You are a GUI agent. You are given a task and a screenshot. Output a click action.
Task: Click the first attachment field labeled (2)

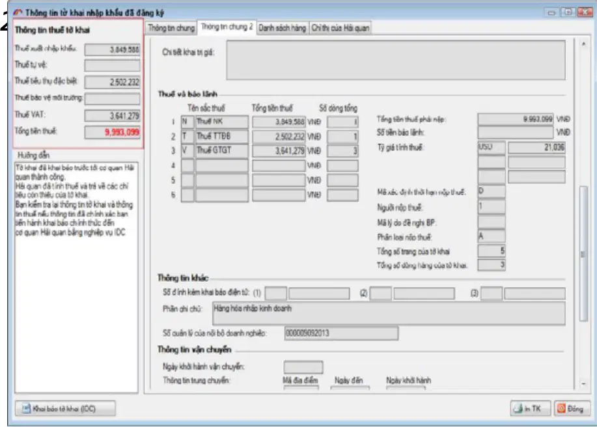pyautogui.click(x=380, y=294)
